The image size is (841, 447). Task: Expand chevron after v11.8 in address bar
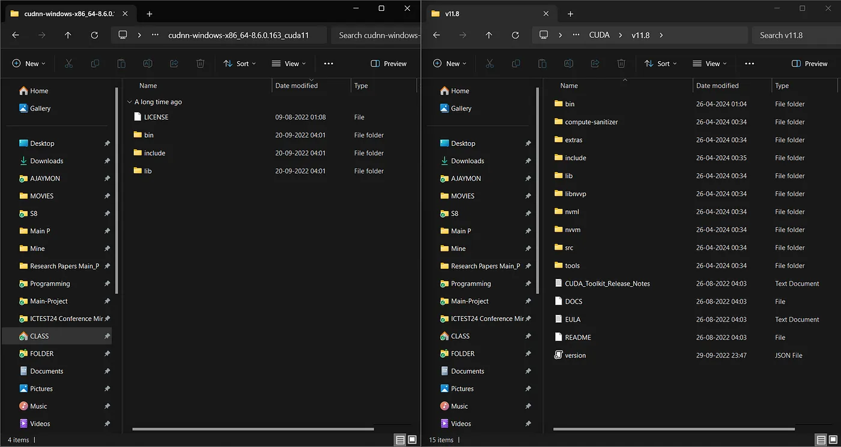tap(661, 35)
